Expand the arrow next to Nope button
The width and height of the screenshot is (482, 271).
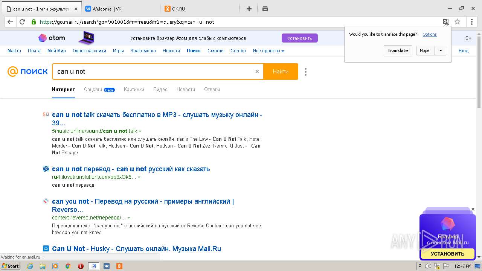(441, 50)
